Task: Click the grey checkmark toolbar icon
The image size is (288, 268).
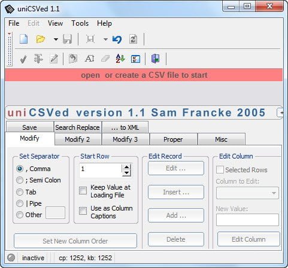Action: [x=23, y=59]
